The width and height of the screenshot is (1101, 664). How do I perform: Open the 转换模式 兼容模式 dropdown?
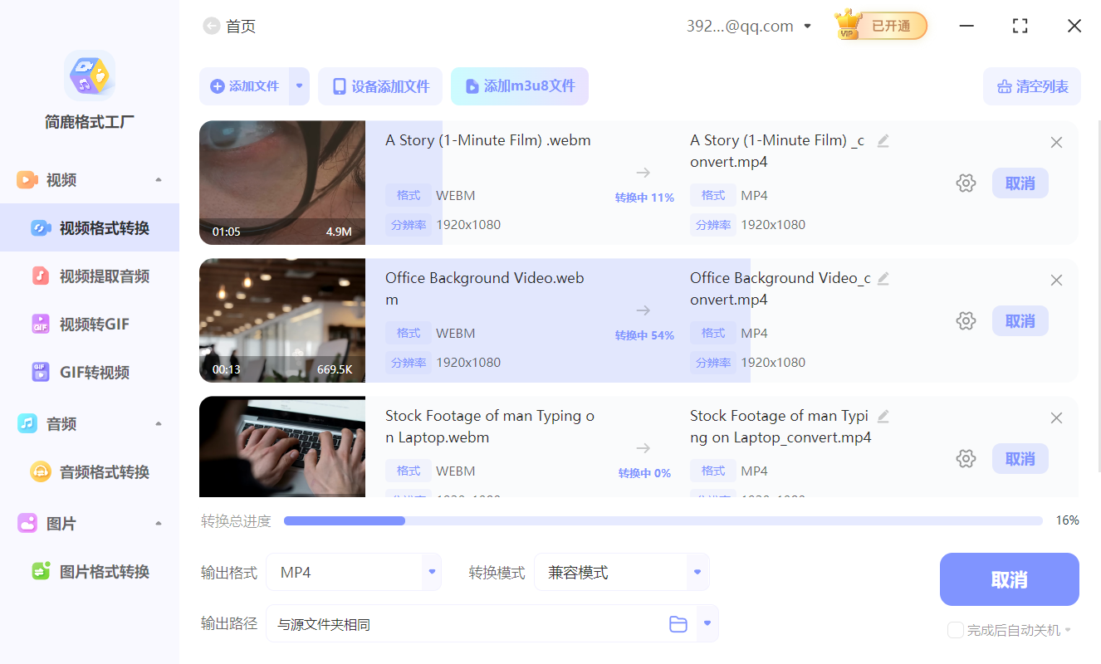(697, 572)
